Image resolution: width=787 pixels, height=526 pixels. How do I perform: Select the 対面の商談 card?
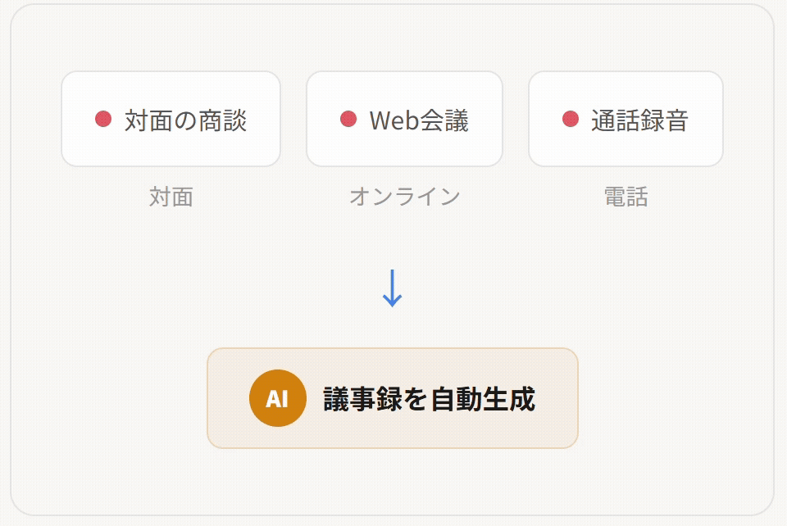pyautogui.click(x=171, y=119)
